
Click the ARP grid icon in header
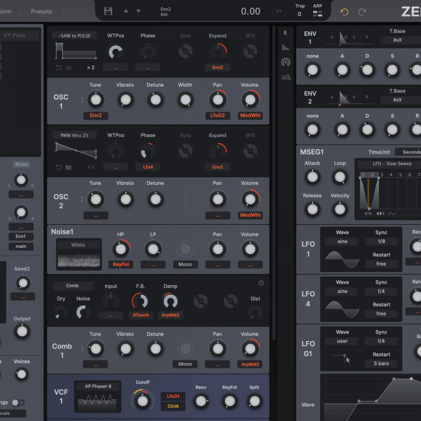(317, 14)
